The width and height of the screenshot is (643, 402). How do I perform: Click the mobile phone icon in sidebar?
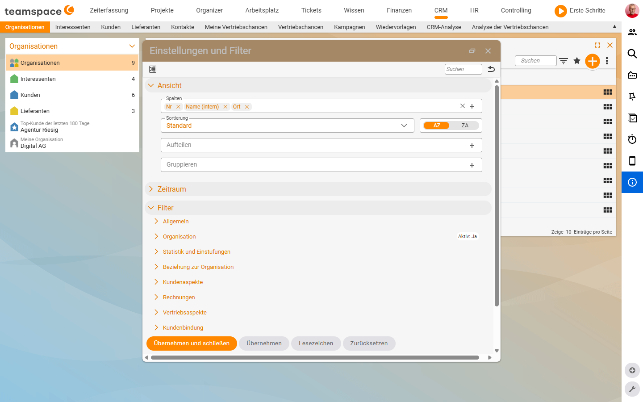point(632,161)
